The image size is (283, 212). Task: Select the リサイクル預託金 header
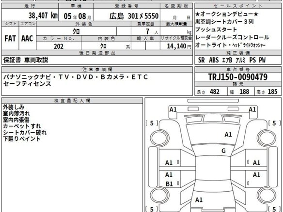point(176,38)
